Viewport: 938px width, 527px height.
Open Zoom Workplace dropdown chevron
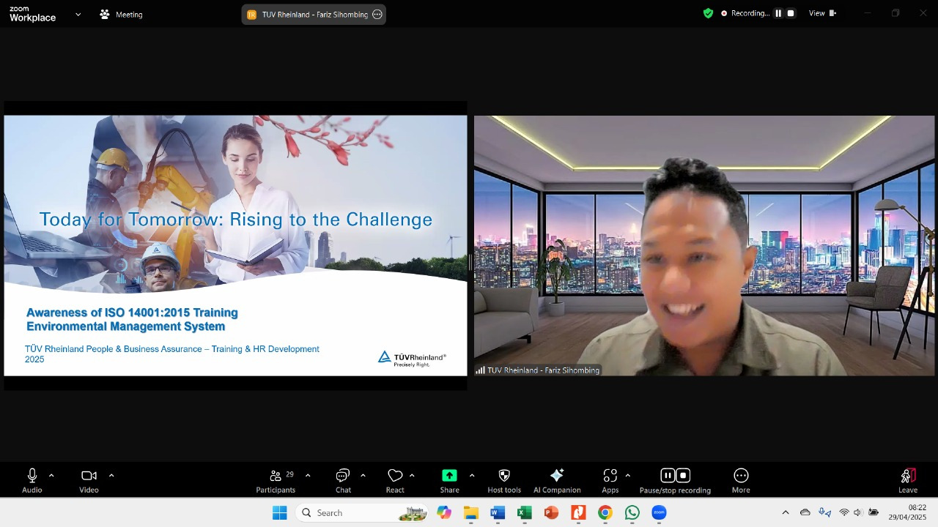pos(78,14)
